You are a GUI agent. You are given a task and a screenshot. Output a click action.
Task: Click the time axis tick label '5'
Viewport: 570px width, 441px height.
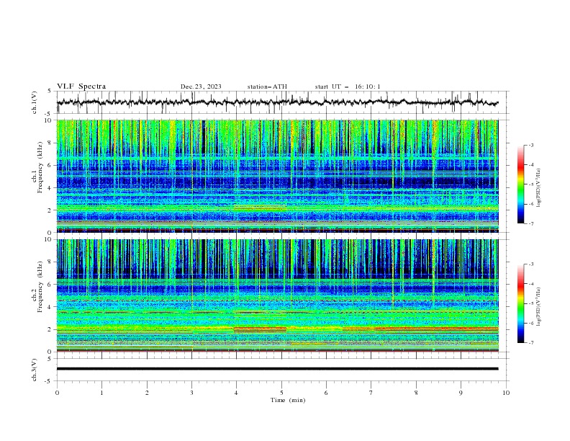(x=281, y=393)
